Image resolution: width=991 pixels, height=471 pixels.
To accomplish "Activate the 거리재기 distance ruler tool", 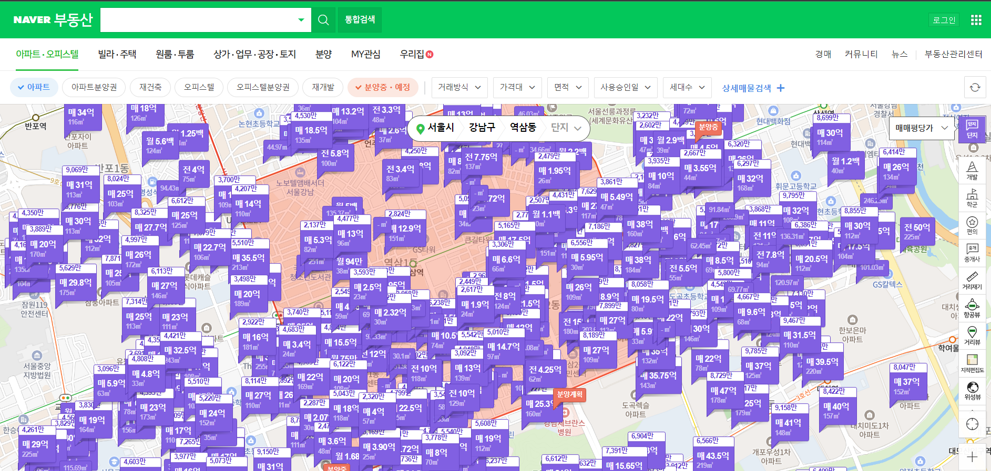I will (x=972, y=280).
